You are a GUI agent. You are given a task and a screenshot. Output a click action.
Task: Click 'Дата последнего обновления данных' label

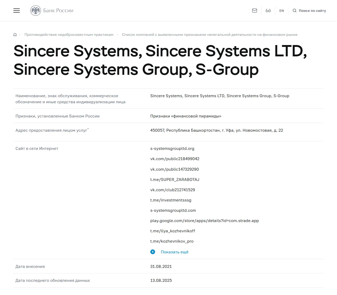tap(53, 280)
